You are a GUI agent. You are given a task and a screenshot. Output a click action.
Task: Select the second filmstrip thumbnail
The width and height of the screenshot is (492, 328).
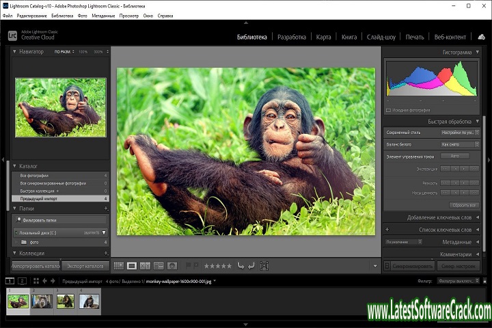click(x=42, y=301)
